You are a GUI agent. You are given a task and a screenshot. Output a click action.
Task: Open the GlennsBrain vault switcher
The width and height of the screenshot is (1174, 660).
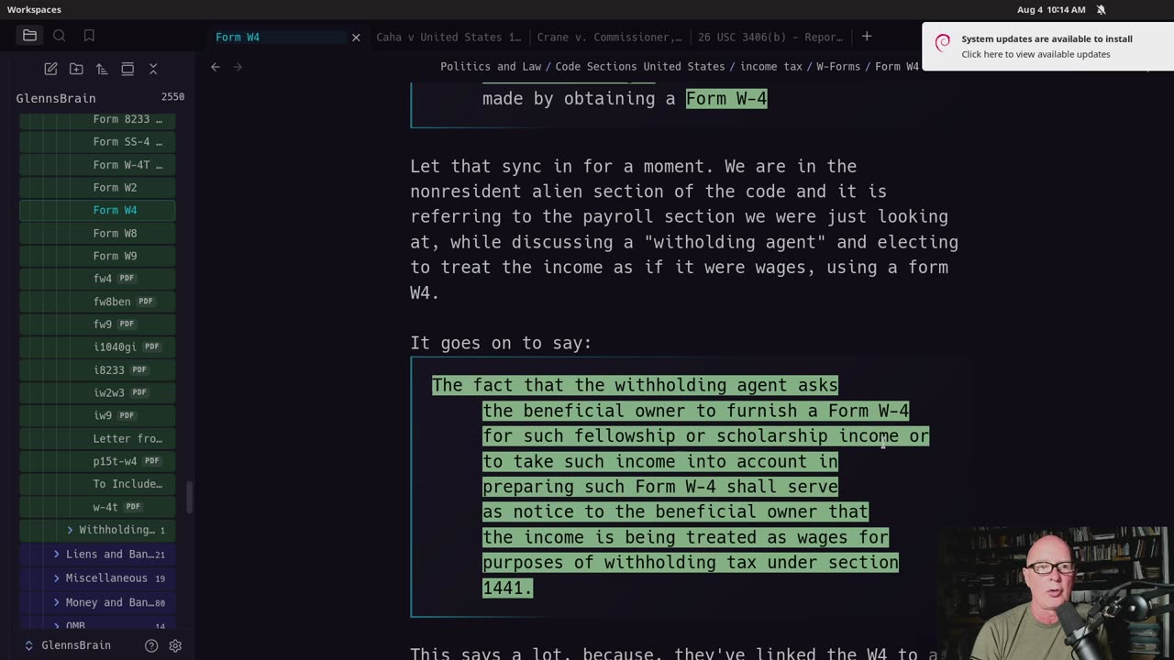[x=68, y=645]
